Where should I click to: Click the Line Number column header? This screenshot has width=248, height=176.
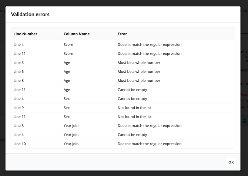[26, 34]
